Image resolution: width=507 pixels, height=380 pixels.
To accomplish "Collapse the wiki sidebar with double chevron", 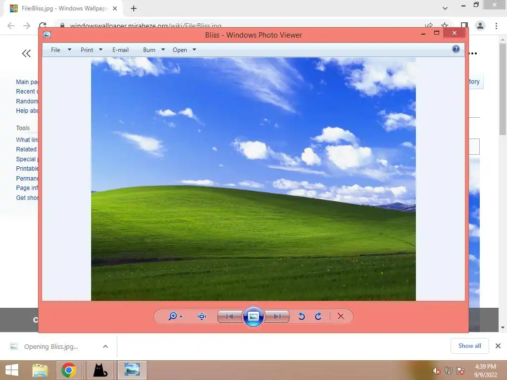I will [x=27, y=53].
